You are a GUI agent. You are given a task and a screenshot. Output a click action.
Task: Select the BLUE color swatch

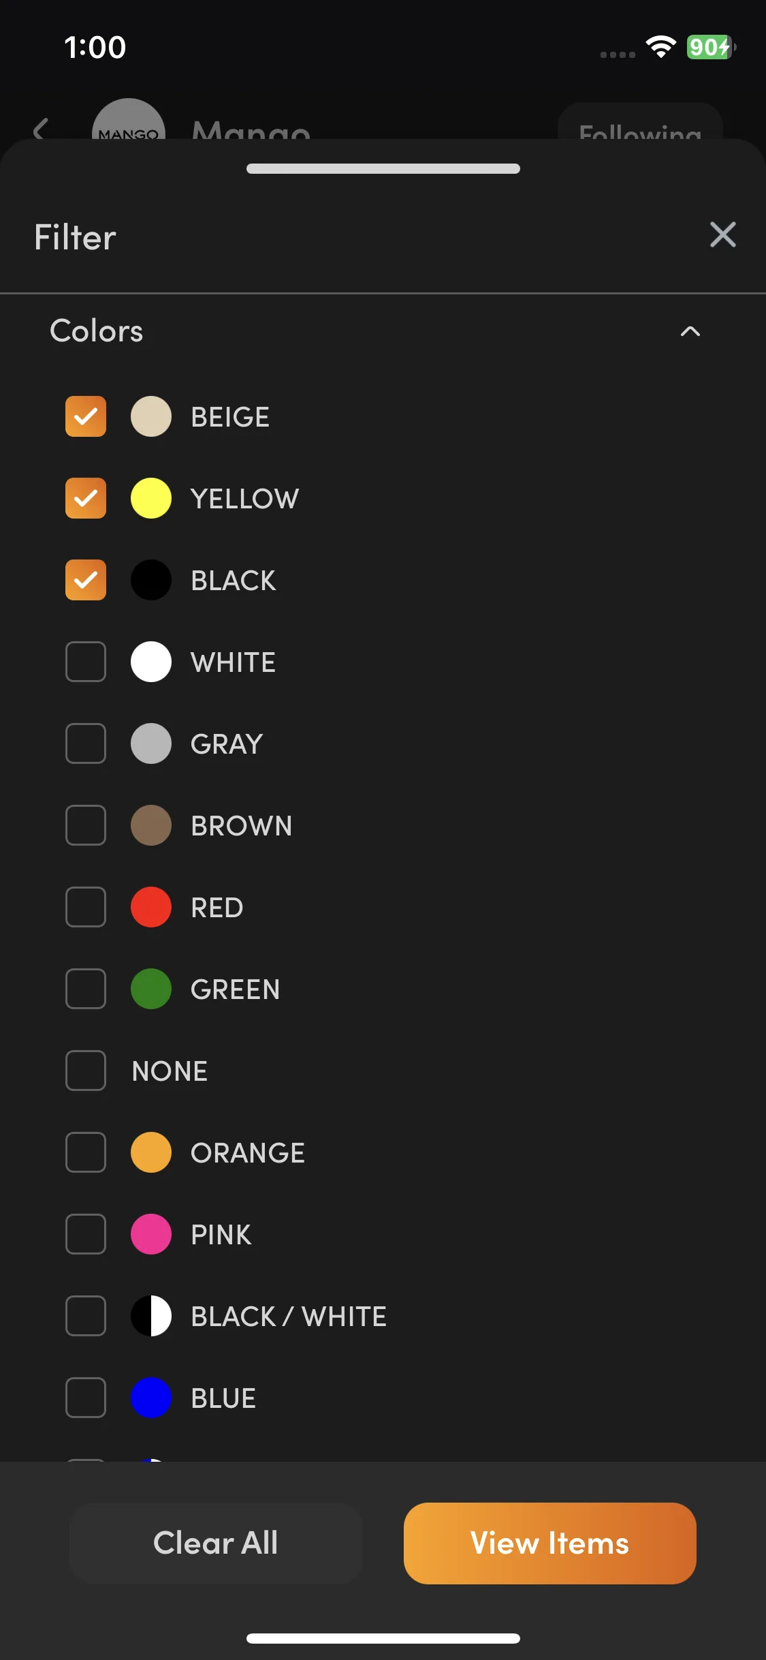[x=151, y=1398]
